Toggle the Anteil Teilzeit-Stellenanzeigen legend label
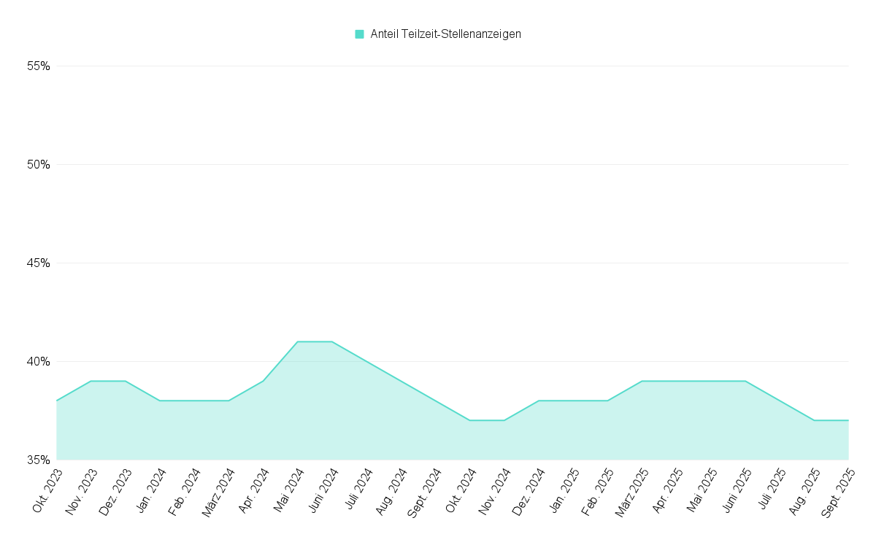 (445, 34)
